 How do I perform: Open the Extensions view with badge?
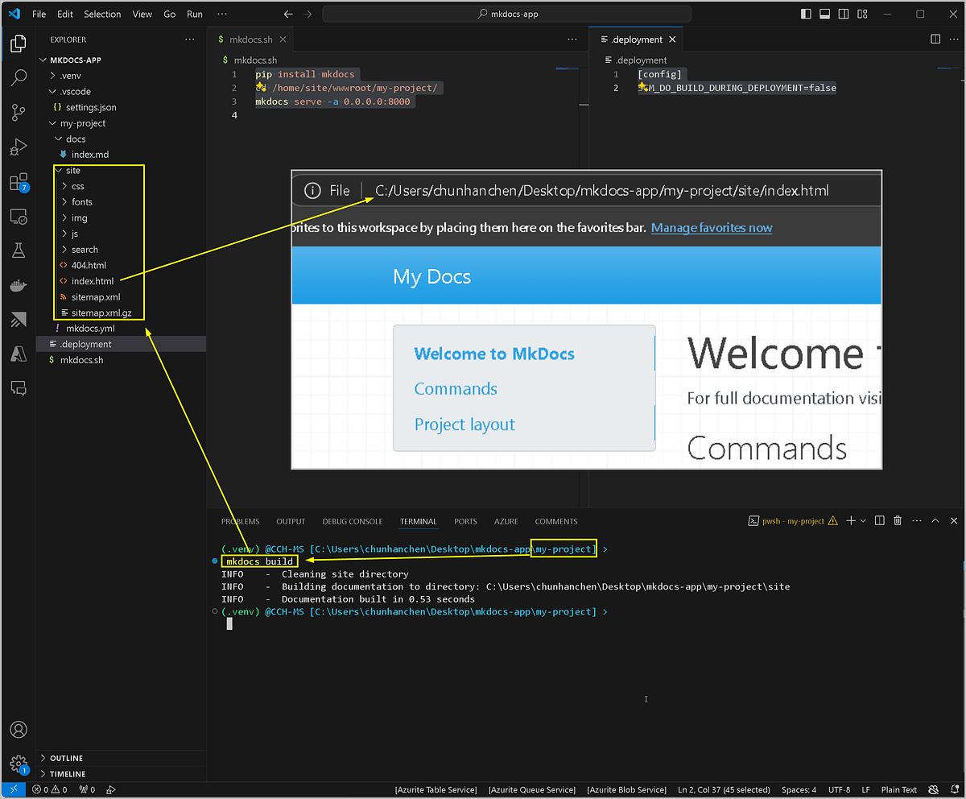[18, 183]
